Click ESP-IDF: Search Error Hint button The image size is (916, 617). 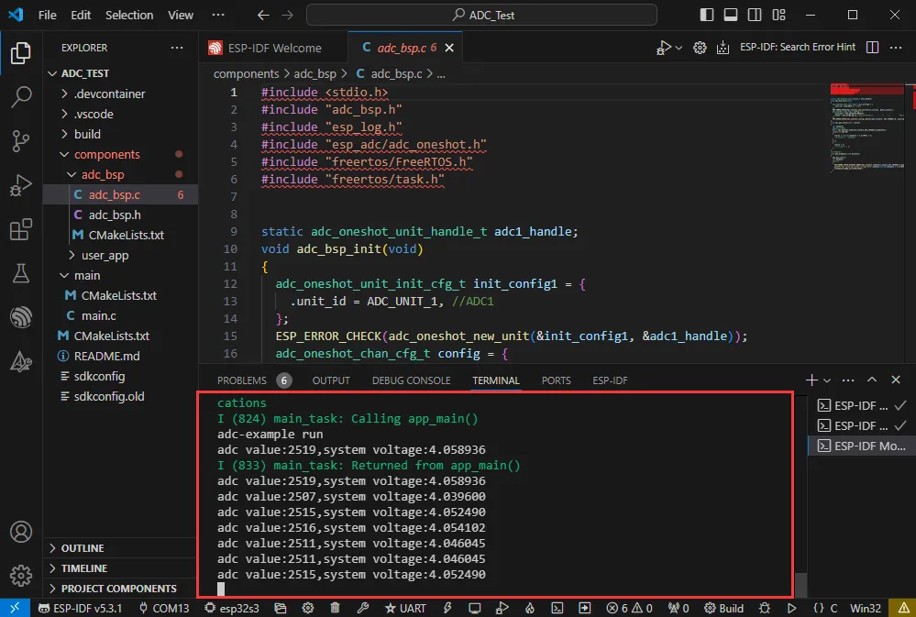click(x=797, y=48)
